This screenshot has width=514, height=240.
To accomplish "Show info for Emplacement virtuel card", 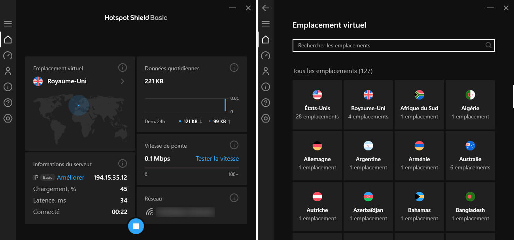I will pos(123,68).
